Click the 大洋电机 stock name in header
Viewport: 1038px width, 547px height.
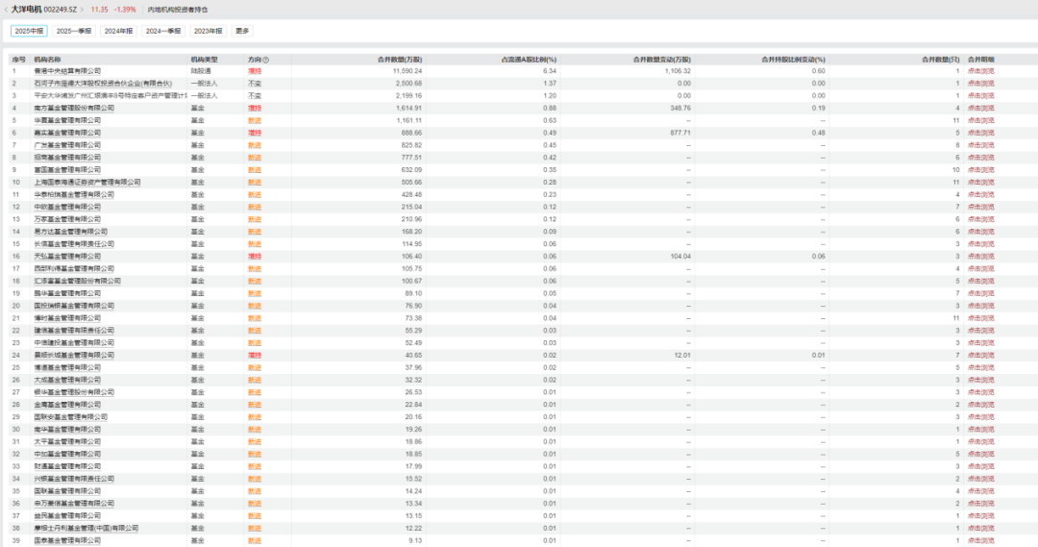coord(27,10)
